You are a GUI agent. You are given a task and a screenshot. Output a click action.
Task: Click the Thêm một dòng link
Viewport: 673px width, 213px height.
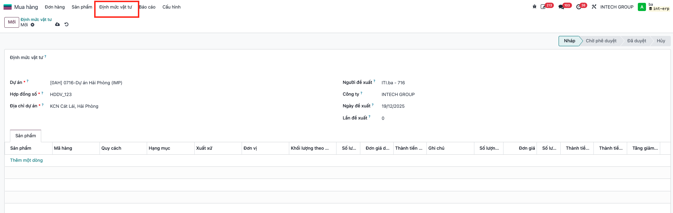[26, 160]
